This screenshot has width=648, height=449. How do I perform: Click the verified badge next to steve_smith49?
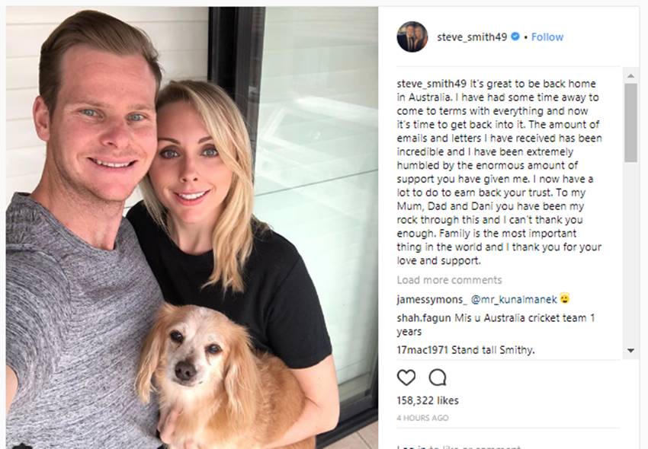coord(515,37)
